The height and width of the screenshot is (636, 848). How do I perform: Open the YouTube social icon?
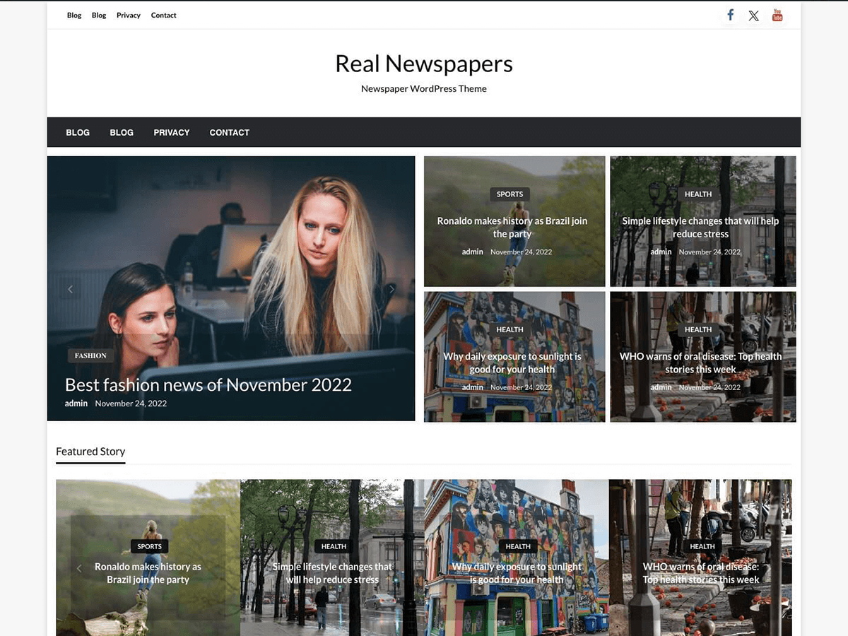pyautogui.click(x=777, y=15)
